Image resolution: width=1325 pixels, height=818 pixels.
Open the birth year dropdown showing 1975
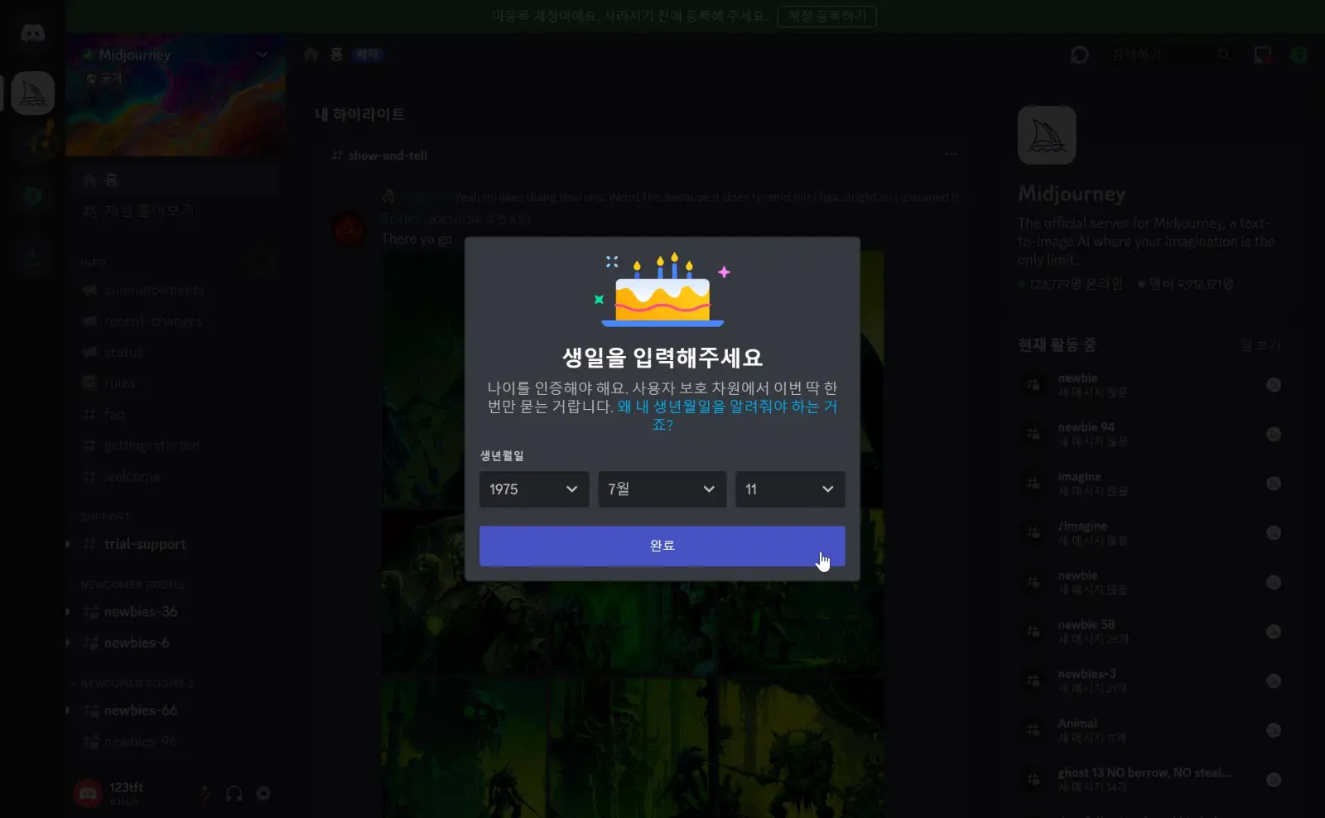pyautogui.click(x=533, y=489)
